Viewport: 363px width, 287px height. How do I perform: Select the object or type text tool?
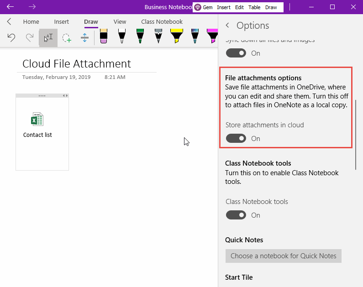tap(48, 38)
